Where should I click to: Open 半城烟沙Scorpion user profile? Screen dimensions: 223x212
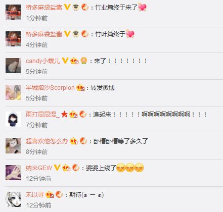50,88
